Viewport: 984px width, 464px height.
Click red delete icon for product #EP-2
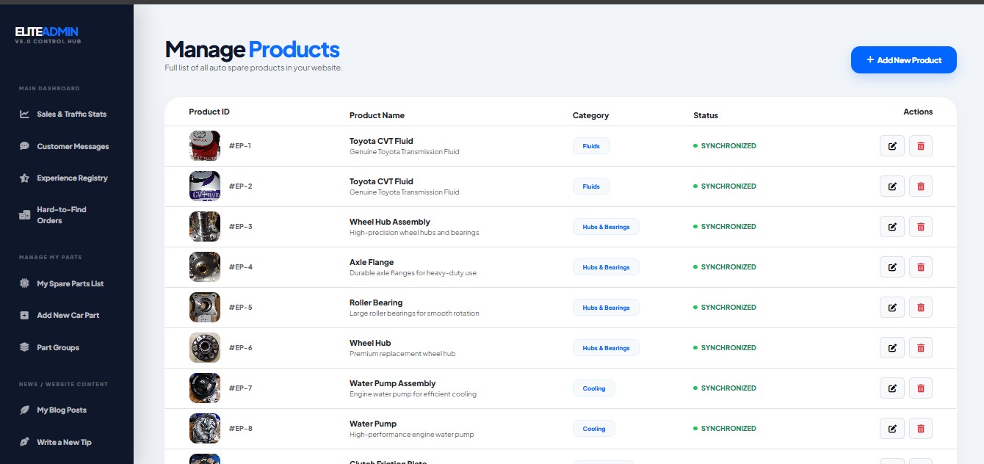[920, 186]
